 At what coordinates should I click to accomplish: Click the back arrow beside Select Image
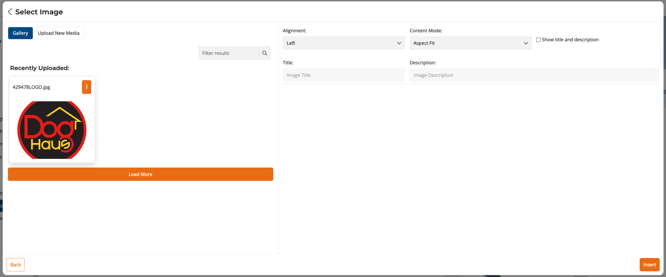(10, 12)
